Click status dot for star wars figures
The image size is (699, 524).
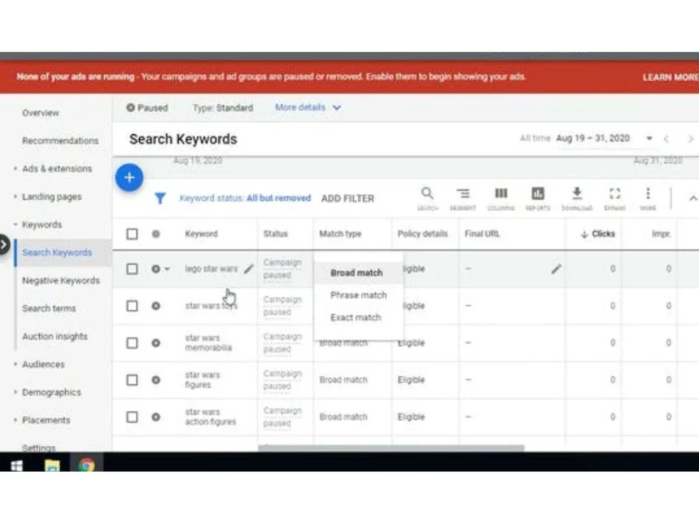pos(156,380)
